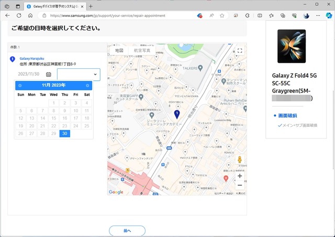335x237 pixels.
Task: Select date 15 in calendar
Action: (x=53, y=118)
